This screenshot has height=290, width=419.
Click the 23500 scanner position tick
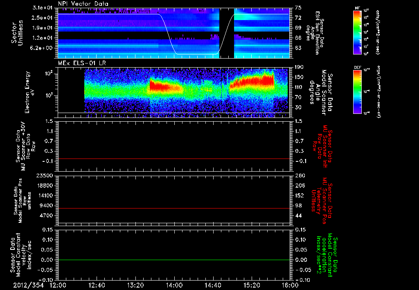(45, 175)
